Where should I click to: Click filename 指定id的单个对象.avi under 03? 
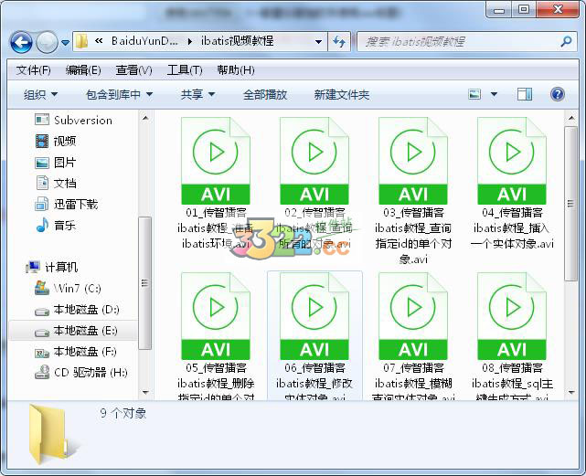413,251
